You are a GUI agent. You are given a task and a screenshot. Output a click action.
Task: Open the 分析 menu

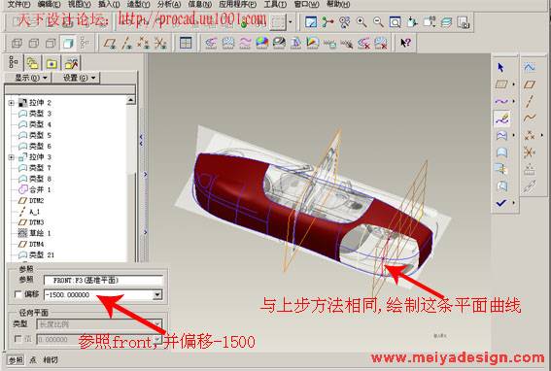click(169, 4)
